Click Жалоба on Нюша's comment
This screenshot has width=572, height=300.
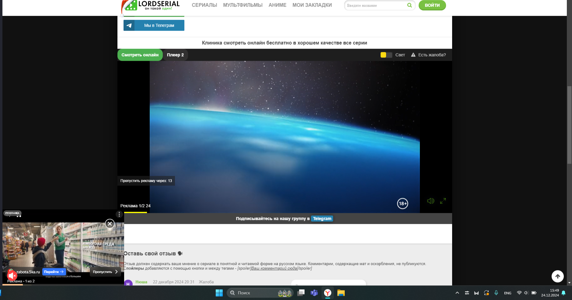pos(206,282)
